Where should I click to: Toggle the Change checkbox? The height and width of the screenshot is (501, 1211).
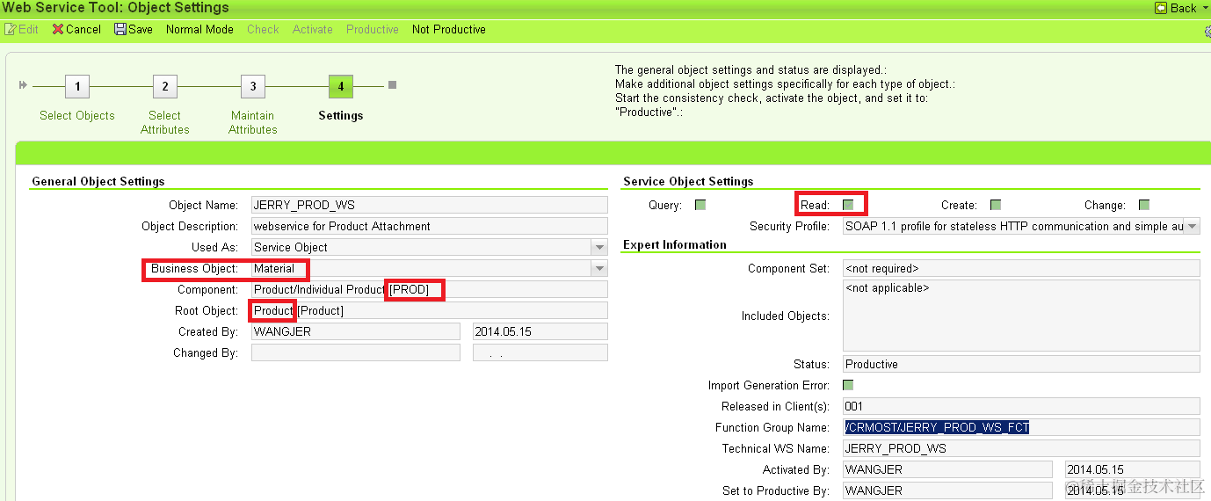coord(1144,205)
